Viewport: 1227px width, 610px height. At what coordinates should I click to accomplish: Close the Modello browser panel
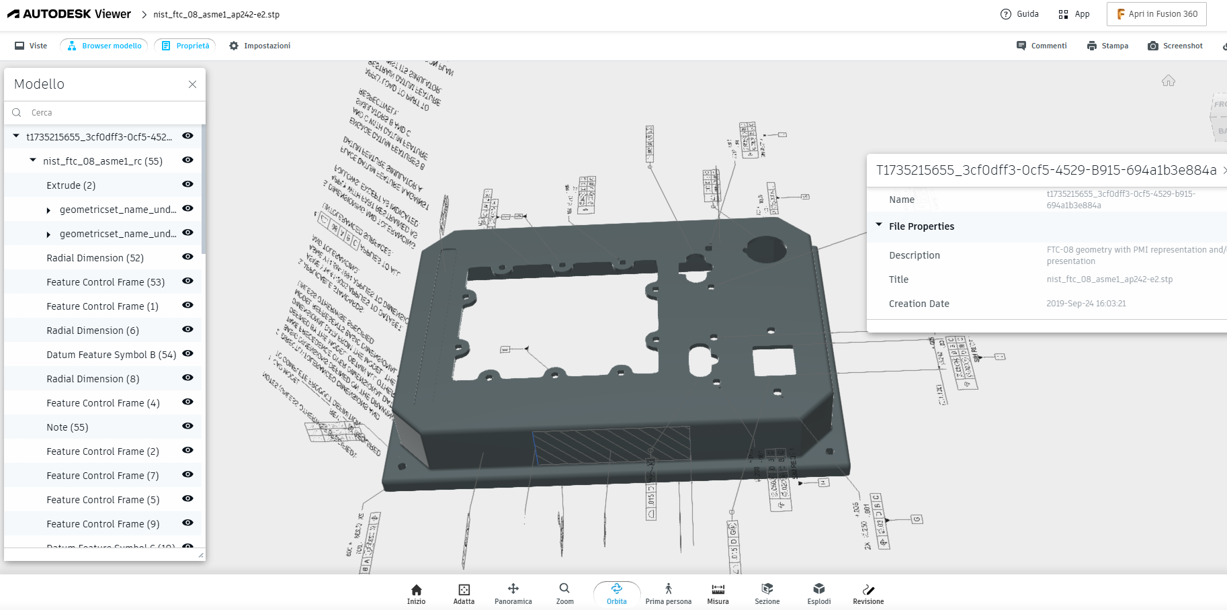click(x=192, y=84)
